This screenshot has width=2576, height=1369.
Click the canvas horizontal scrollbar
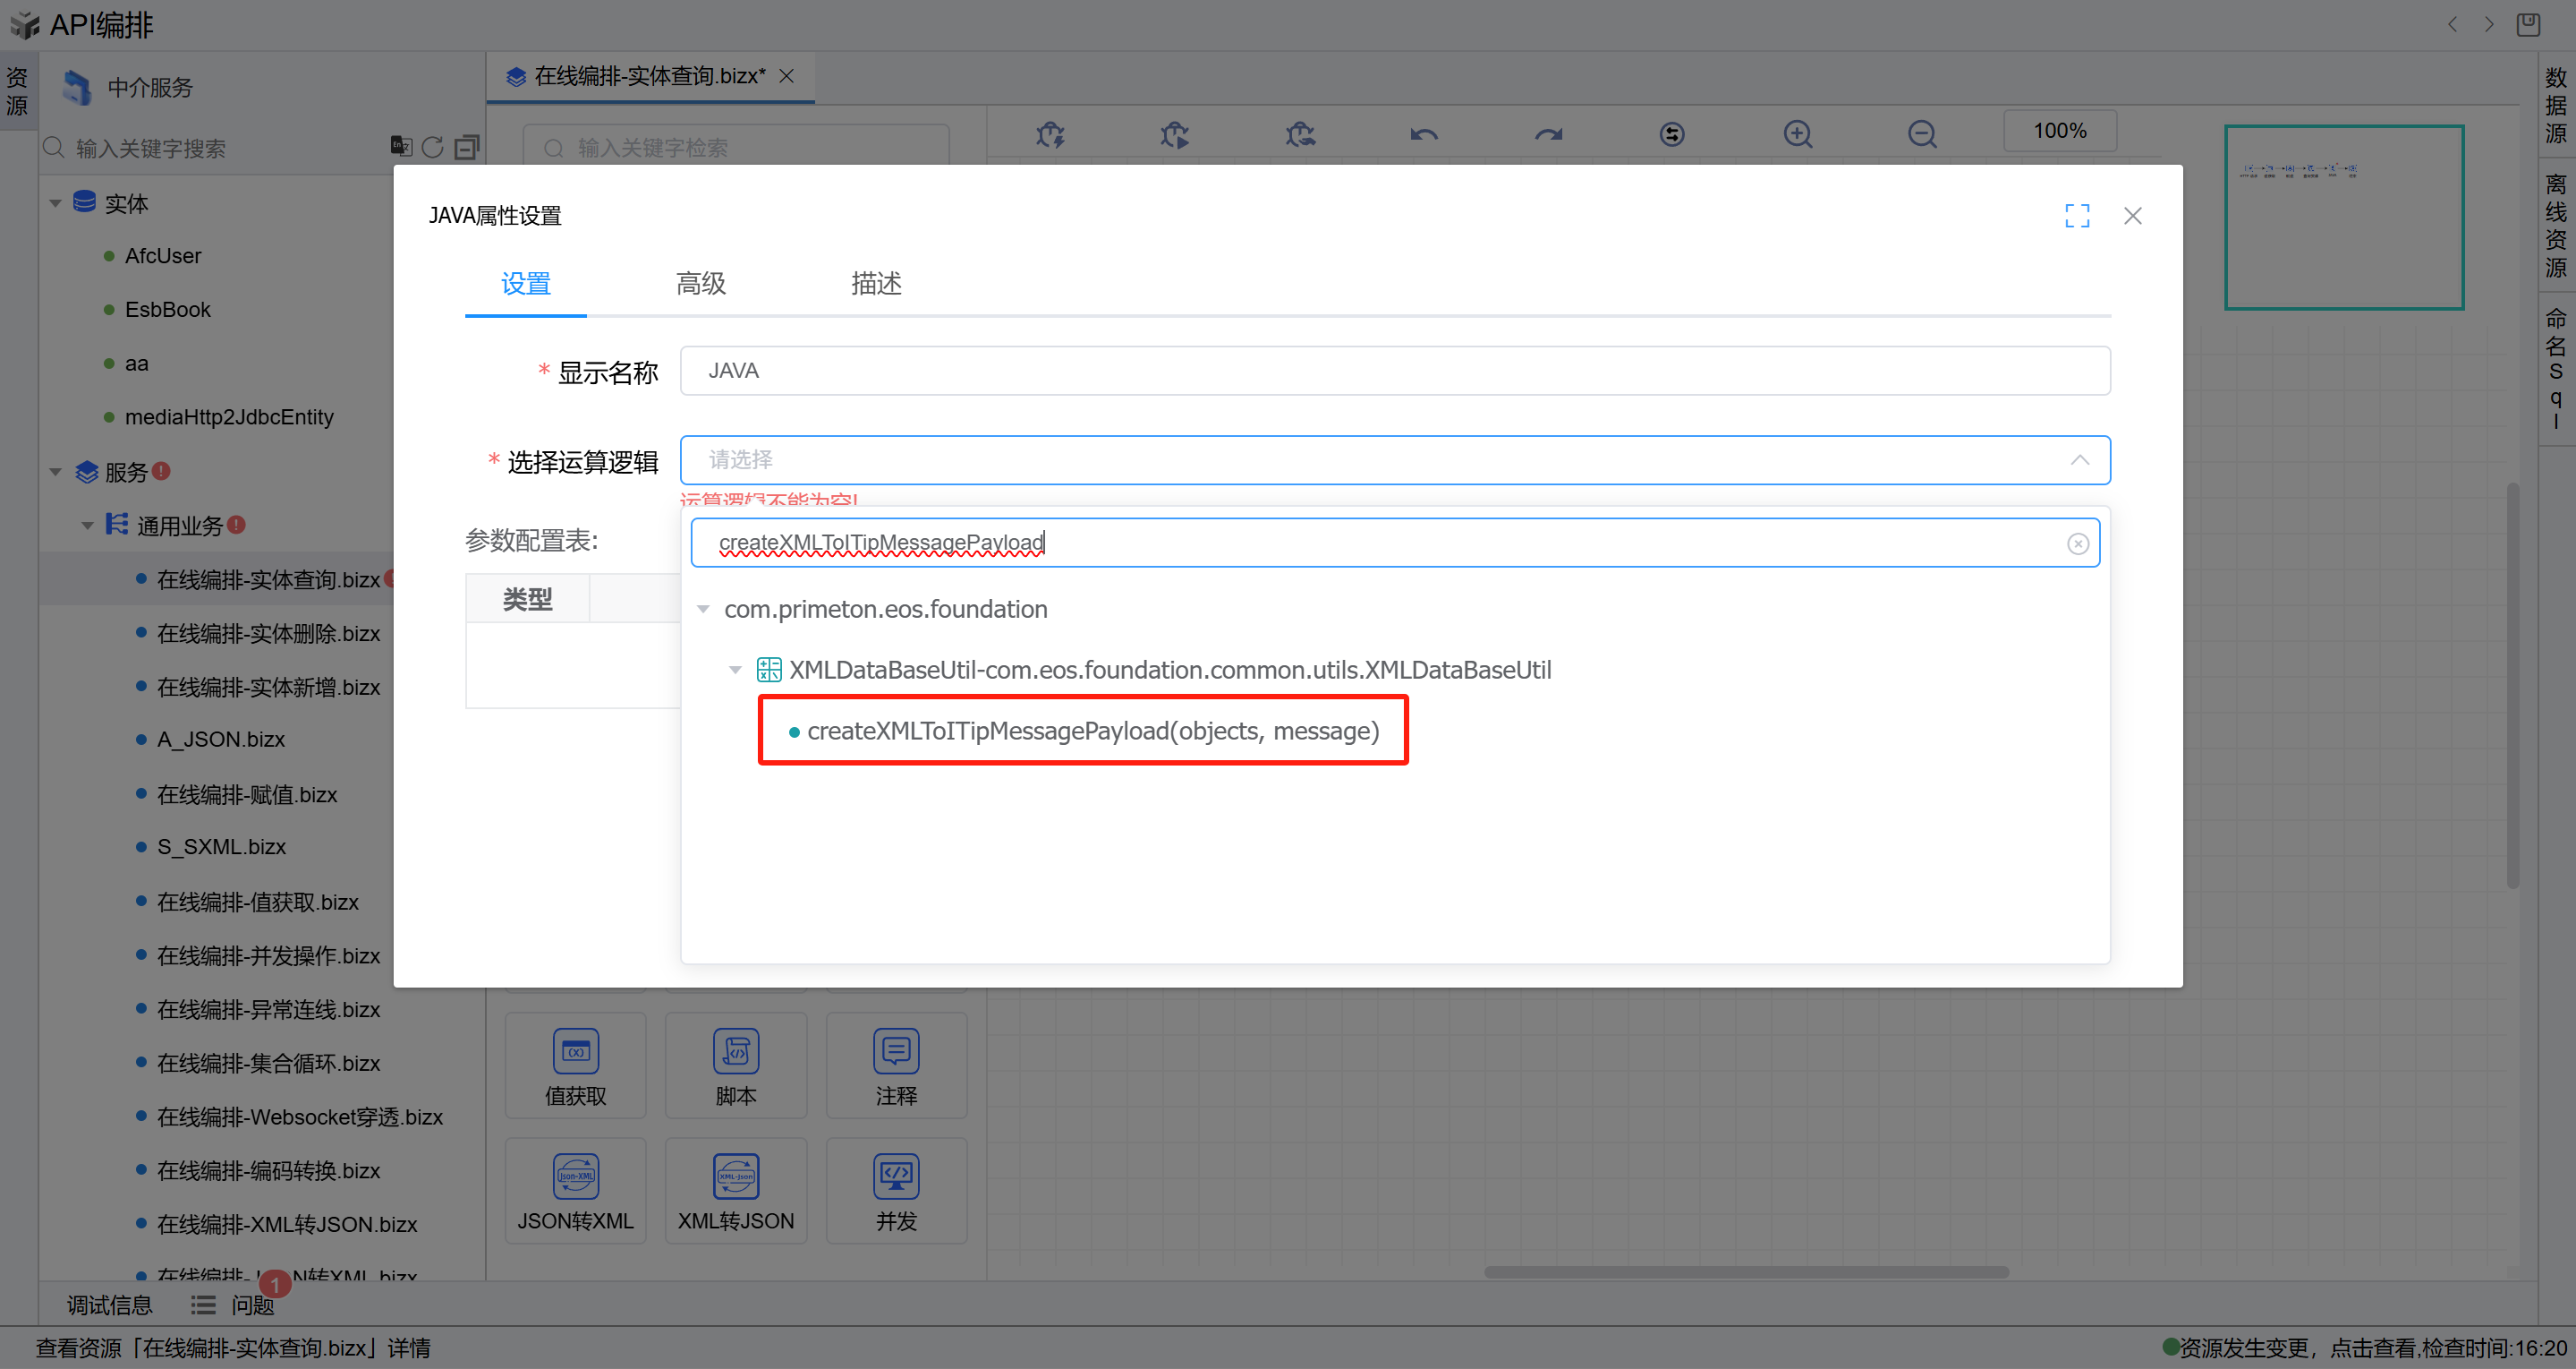1745,1272
